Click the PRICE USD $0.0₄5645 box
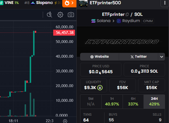 click(x=101, y=70)
